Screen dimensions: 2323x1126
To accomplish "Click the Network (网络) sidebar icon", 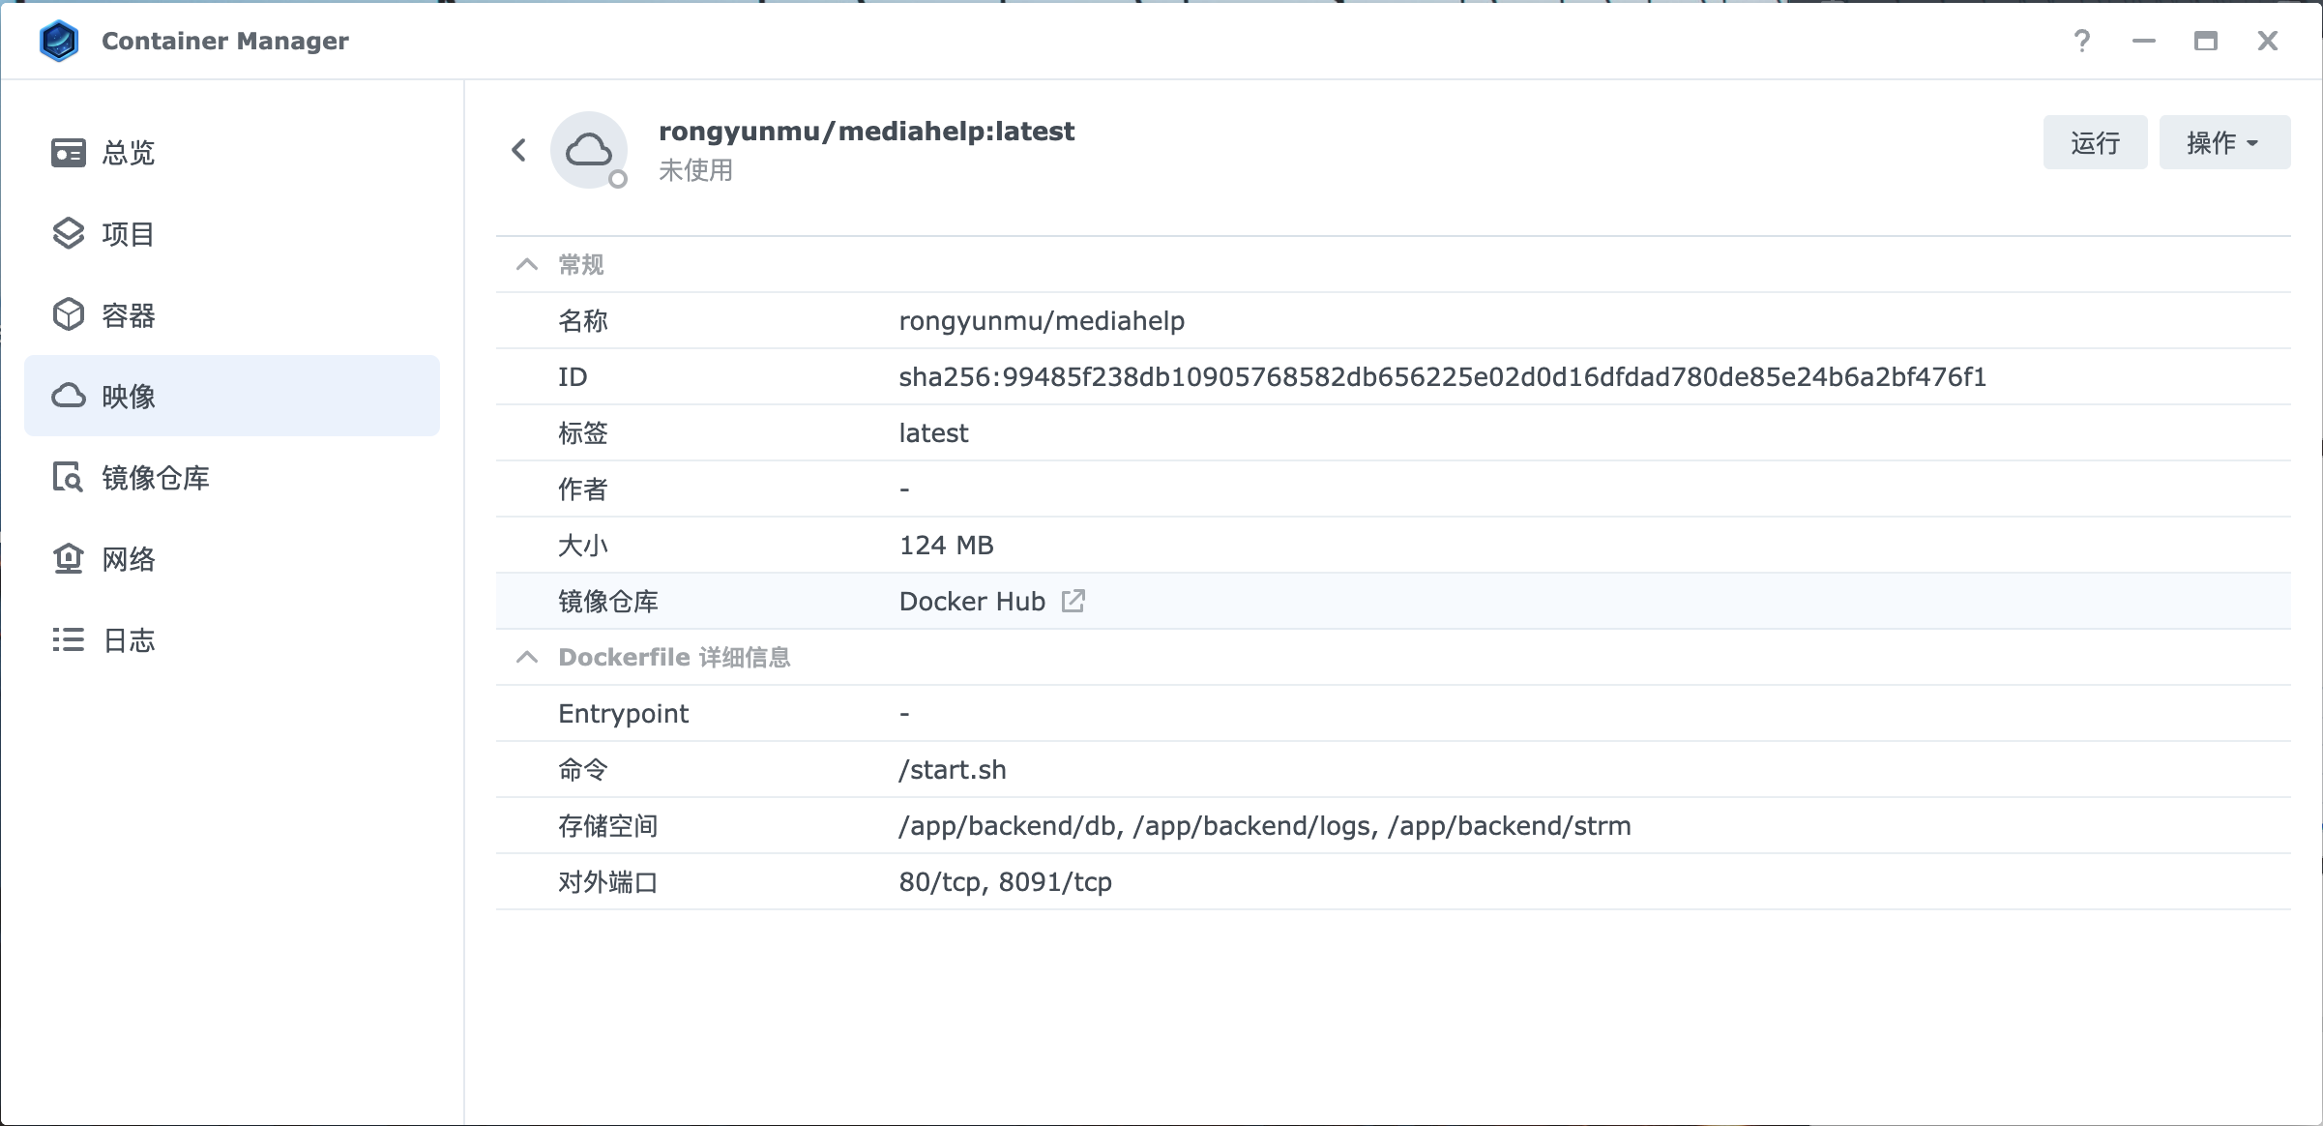I will coord(68,559).
